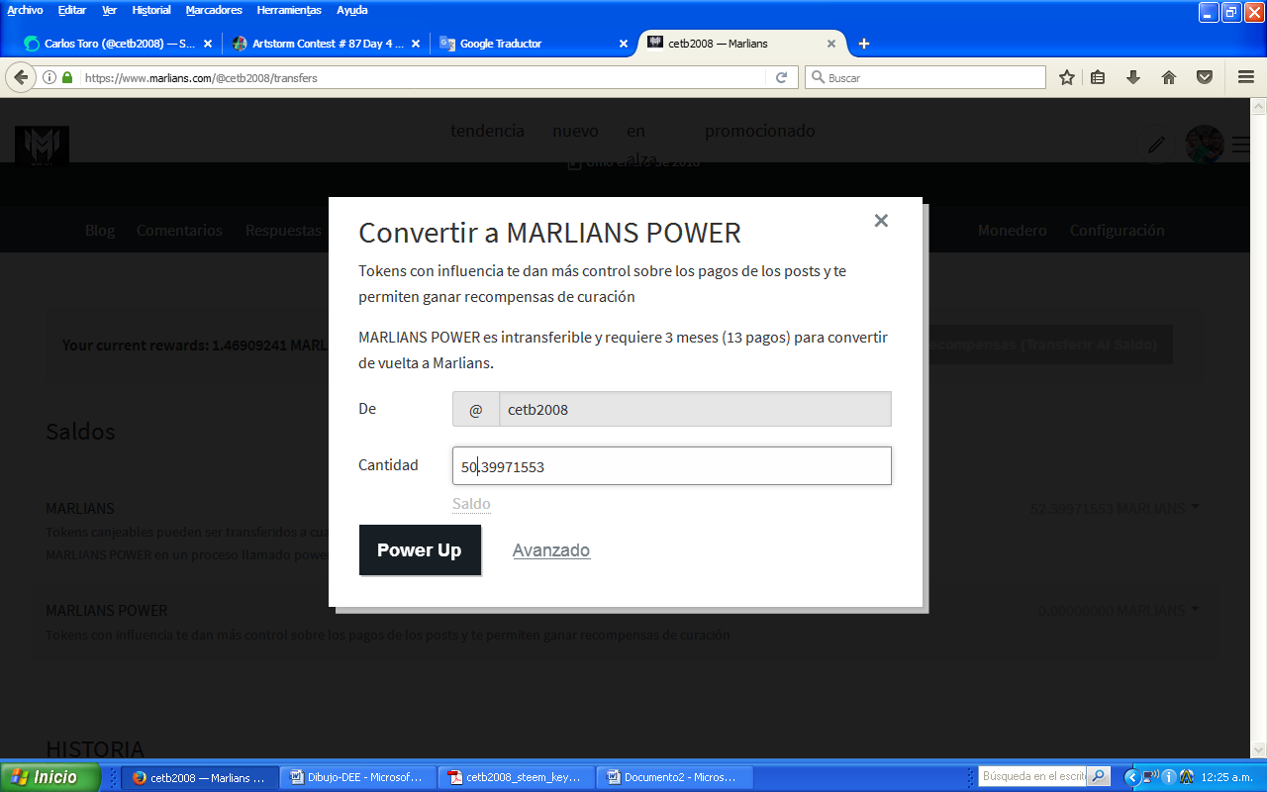Open cetb2008_steem_key PDF taskbar item
The image size is (1267, 792).
coord(516,777)
